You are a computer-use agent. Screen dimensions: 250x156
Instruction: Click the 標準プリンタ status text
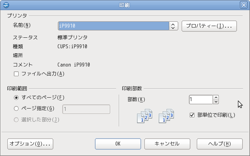72,37
